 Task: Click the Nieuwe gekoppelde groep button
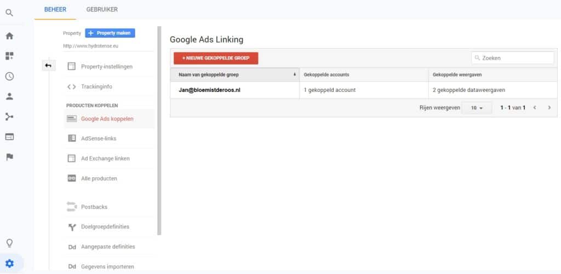(215, 58)
